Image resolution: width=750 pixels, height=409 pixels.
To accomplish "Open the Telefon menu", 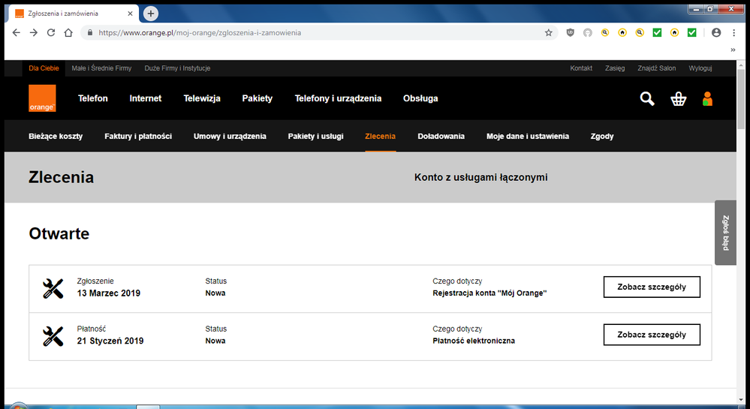I will [93, 98].
